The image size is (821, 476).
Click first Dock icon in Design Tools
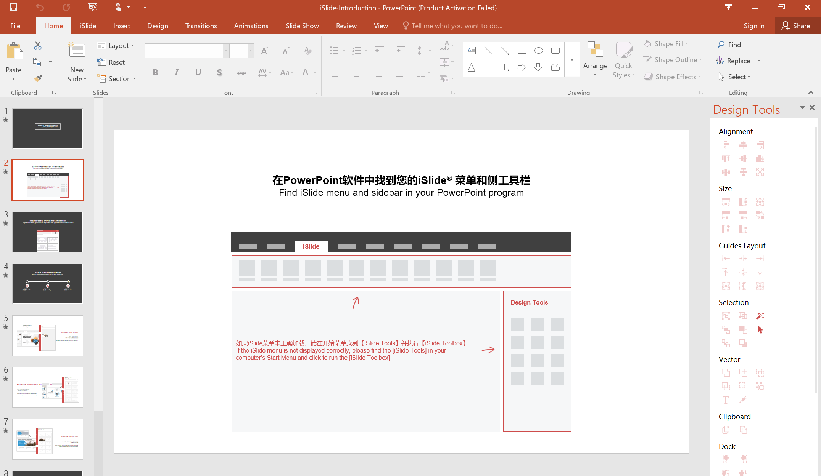pyautogui.click(x=726, y=459)
